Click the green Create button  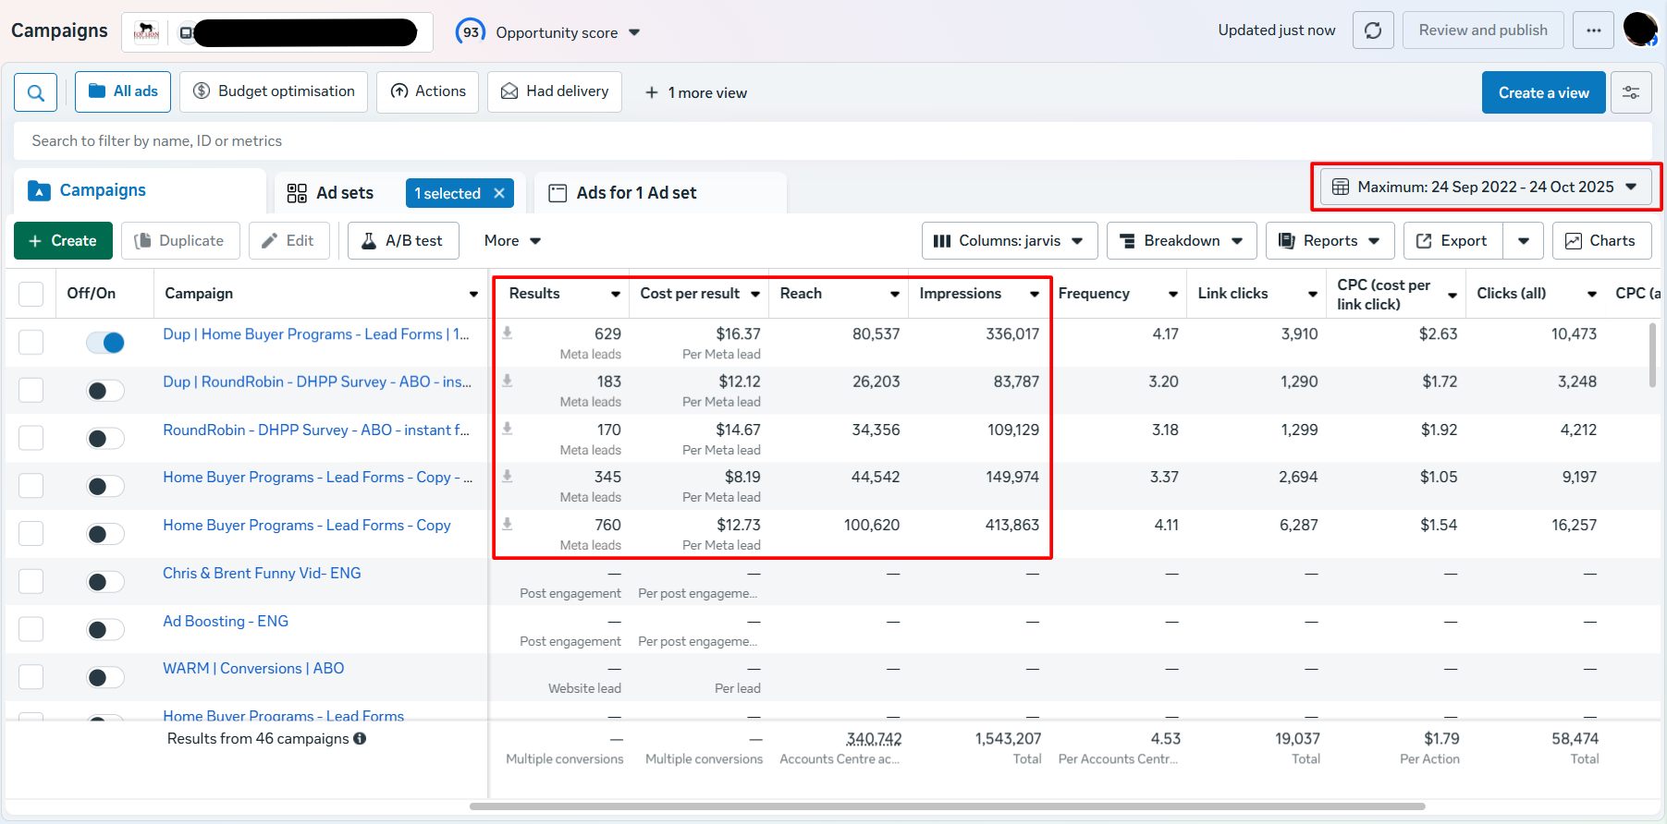[63, 240]
